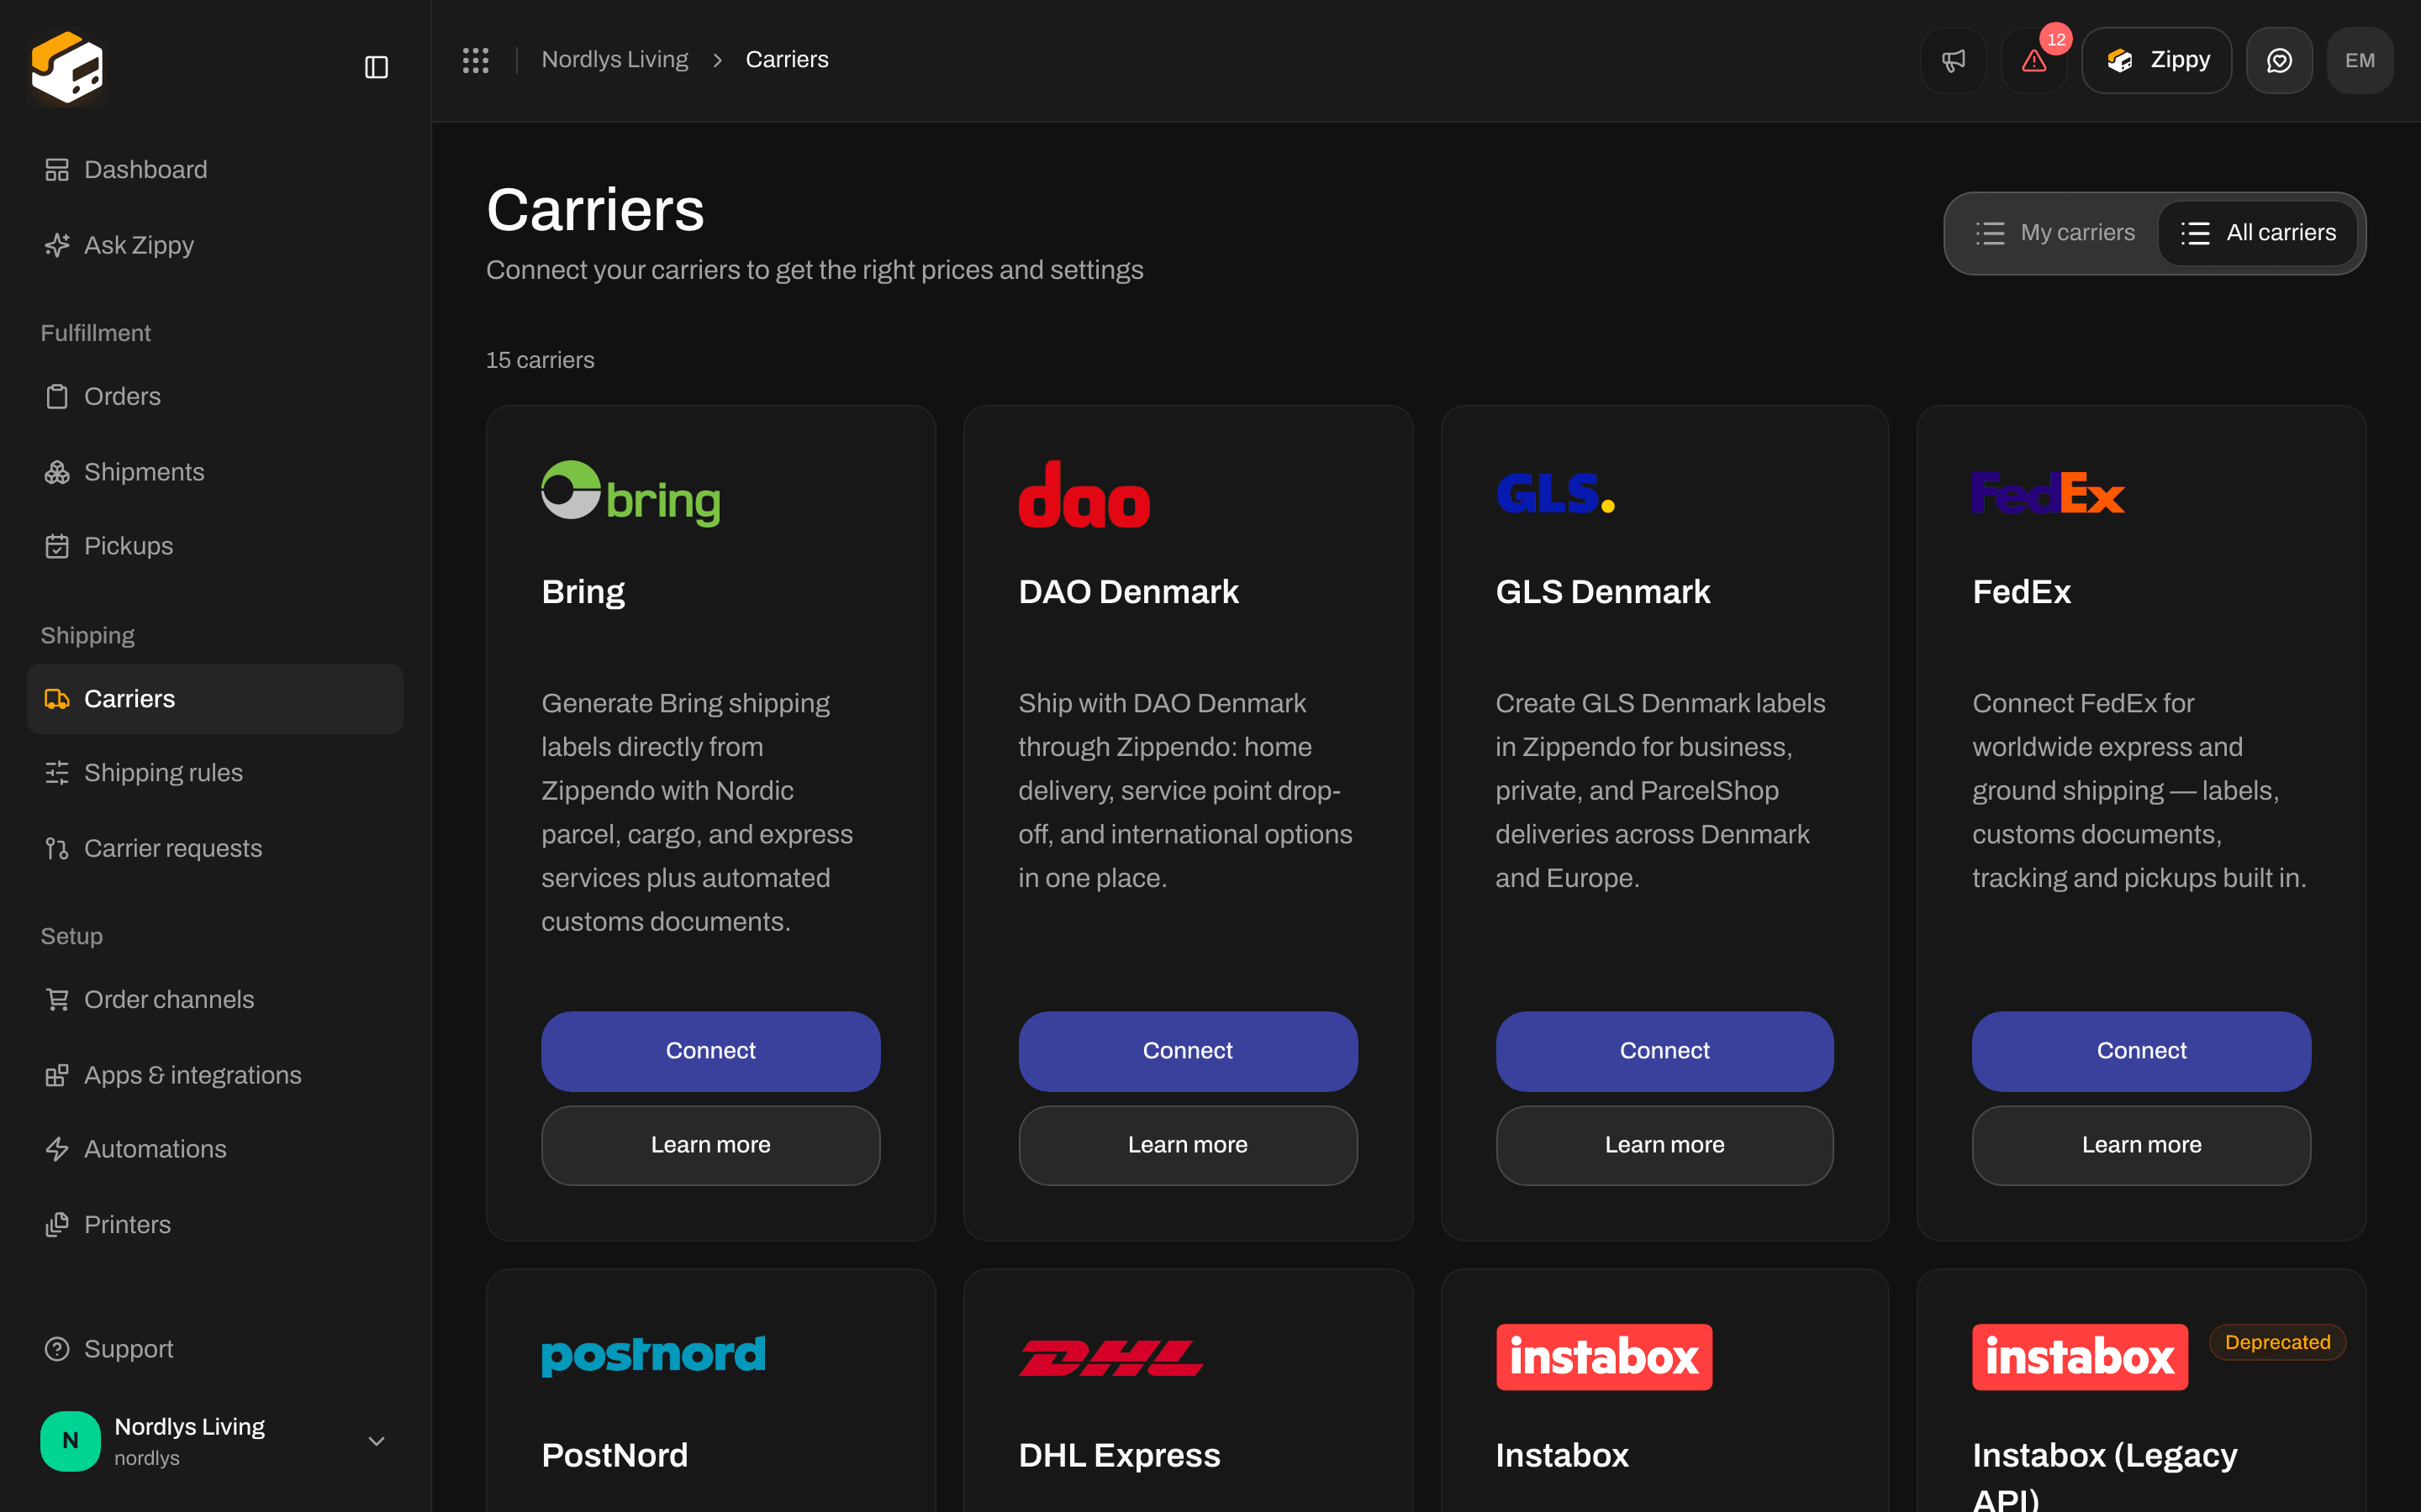Image resolution: width=2421 pixels, height=1512 pixels.
Task: Connect the Bring carrier
Action: pyautogui.click(x=710, y=1051)
